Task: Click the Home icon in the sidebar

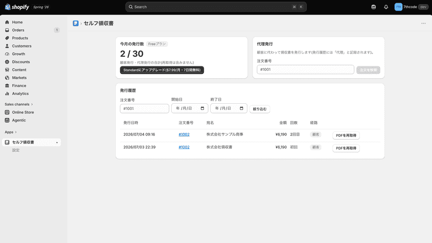Action: [x=7, y=22]
